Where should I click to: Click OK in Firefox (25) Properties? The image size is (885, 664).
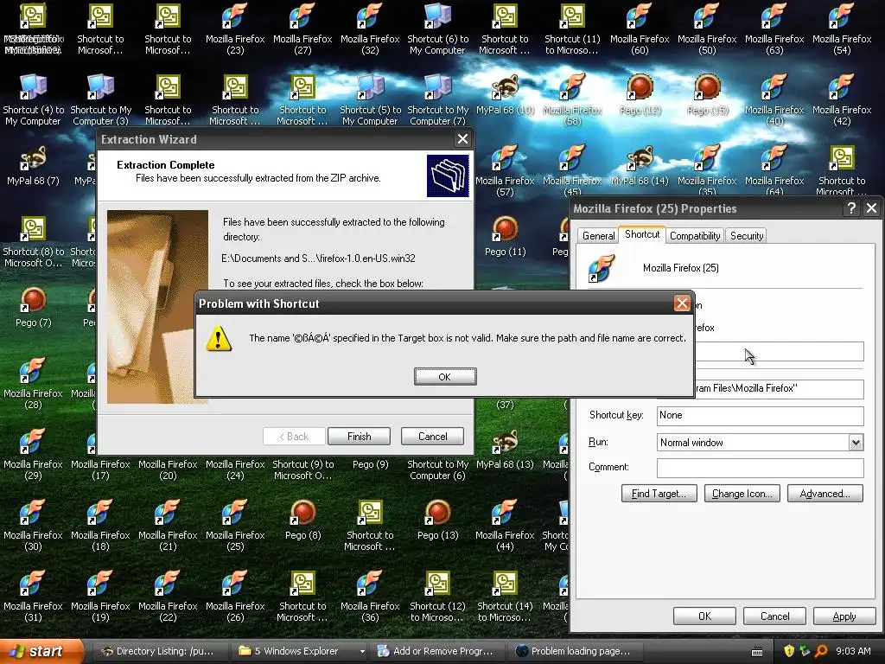[704, 616]
